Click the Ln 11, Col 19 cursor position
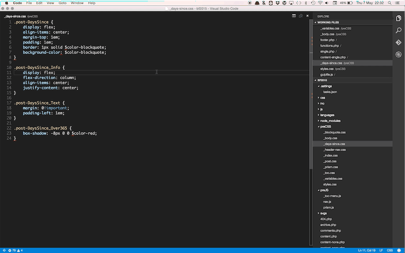The width and height of the screenshot is (405, 253). click(367, 250)
